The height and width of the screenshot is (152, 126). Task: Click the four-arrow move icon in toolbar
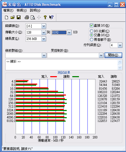pos(39,18)
